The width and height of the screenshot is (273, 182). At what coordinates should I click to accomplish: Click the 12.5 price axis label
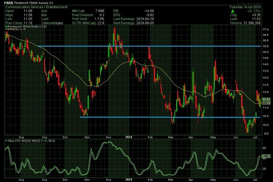[266, 85]
